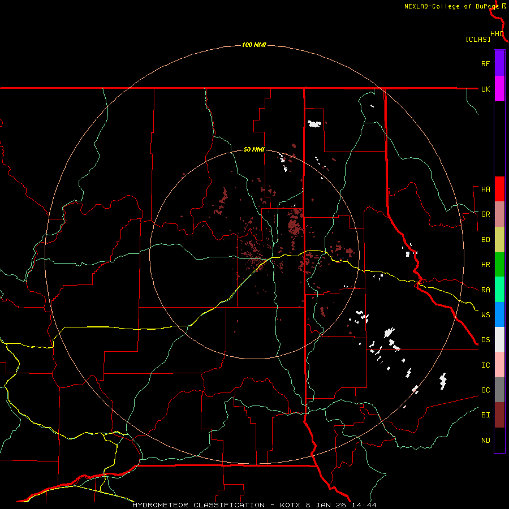The width and height of the screenshot is (509, 509).
Task: Click the "HYDROMETEOR CLASSIFICATION" title text
Action: (199, 505)
